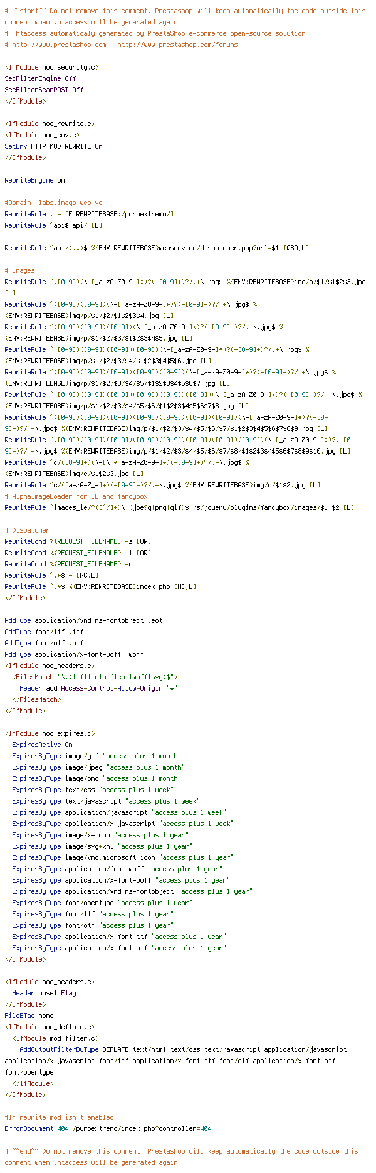Click the '# AlphaImageLoader for IE and fancybox' comment
The height and width of the screenshot is (1173, 376).
click(76, 496)
